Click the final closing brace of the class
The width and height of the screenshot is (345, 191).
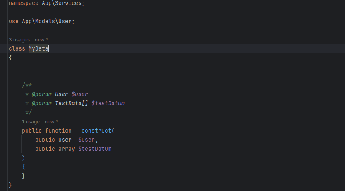[x=10, y=185]
